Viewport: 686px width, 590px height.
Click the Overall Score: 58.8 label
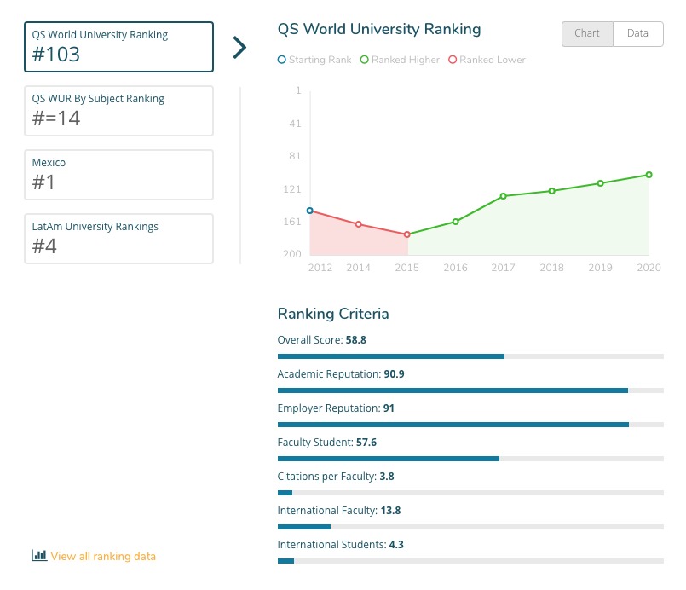click(321, 340)
